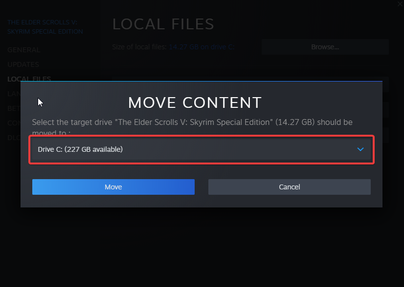
Task: Close the properties window with the X
Action: pos(400,4)
